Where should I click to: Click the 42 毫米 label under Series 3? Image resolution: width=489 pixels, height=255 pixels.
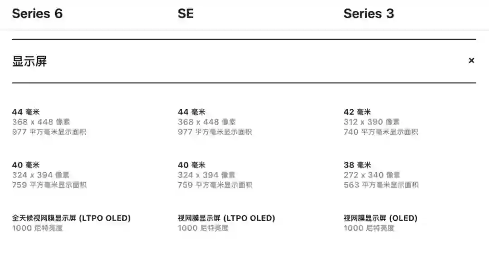click(x=357, y=112)
